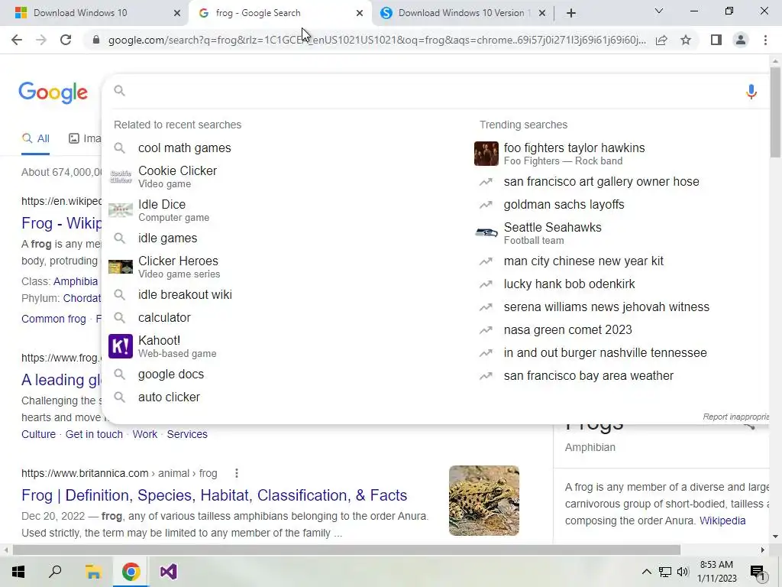Click the 'Get in touch' sitelink
The image size is (782, 587).
(94, 434)
